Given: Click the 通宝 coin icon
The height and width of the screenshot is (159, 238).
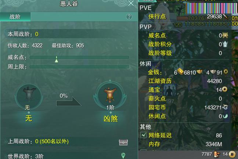Looking at the screenshot, I should tap(225, 89).
